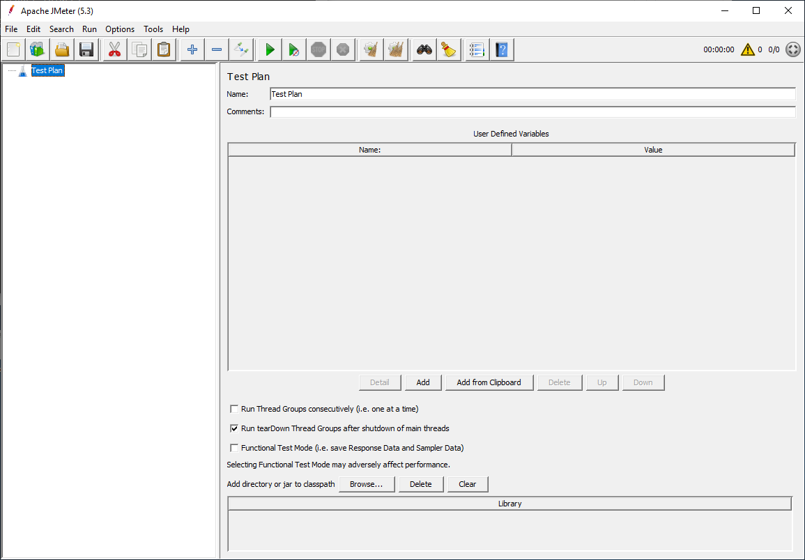Click the remote engines status icon
The width and height of the screenshot is (805, 560).
[x=793, y=49]
